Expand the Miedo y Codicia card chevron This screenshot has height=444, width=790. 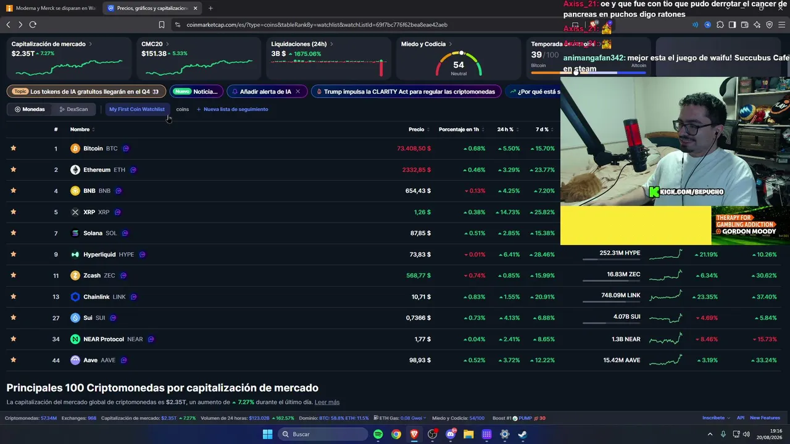click(451, 44)
